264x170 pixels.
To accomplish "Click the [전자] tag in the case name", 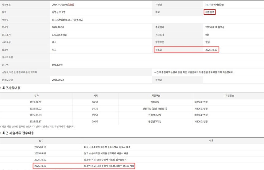I will [208, 5].
